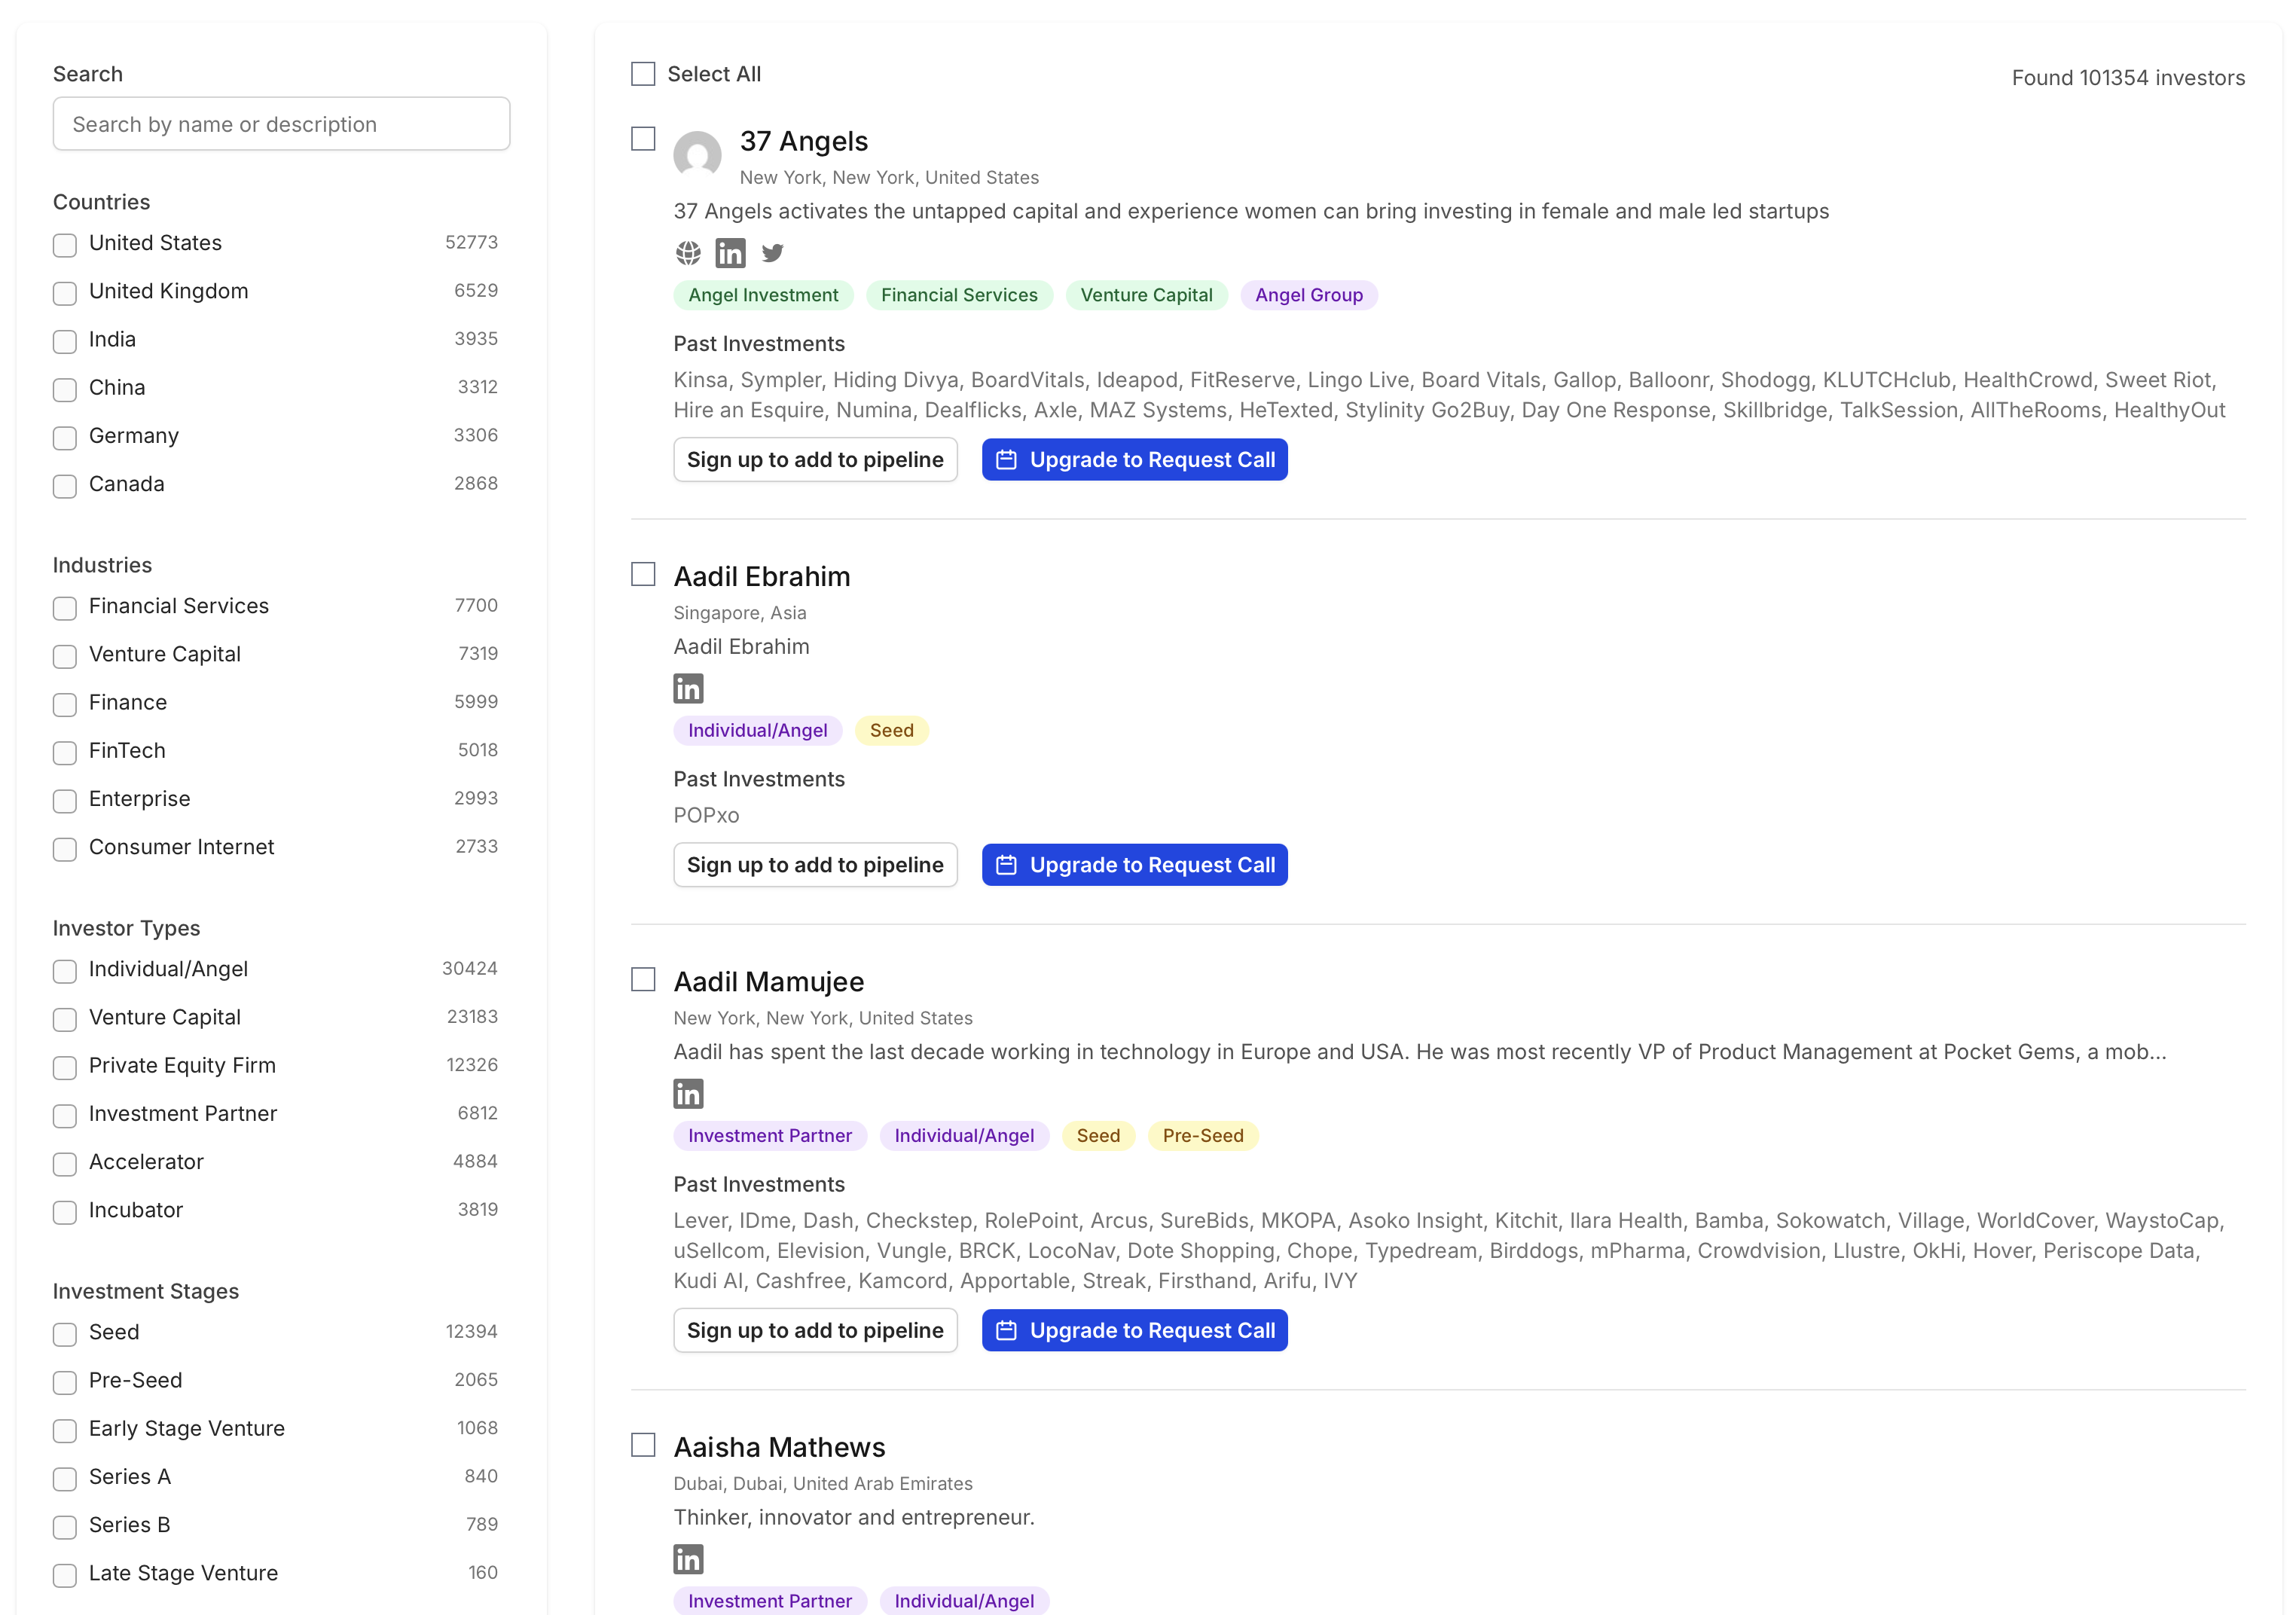Viewport: 2296px width, 1615px height.
Task: Filter by United States country
Action: pyautogui.click(x=65, y=244)
